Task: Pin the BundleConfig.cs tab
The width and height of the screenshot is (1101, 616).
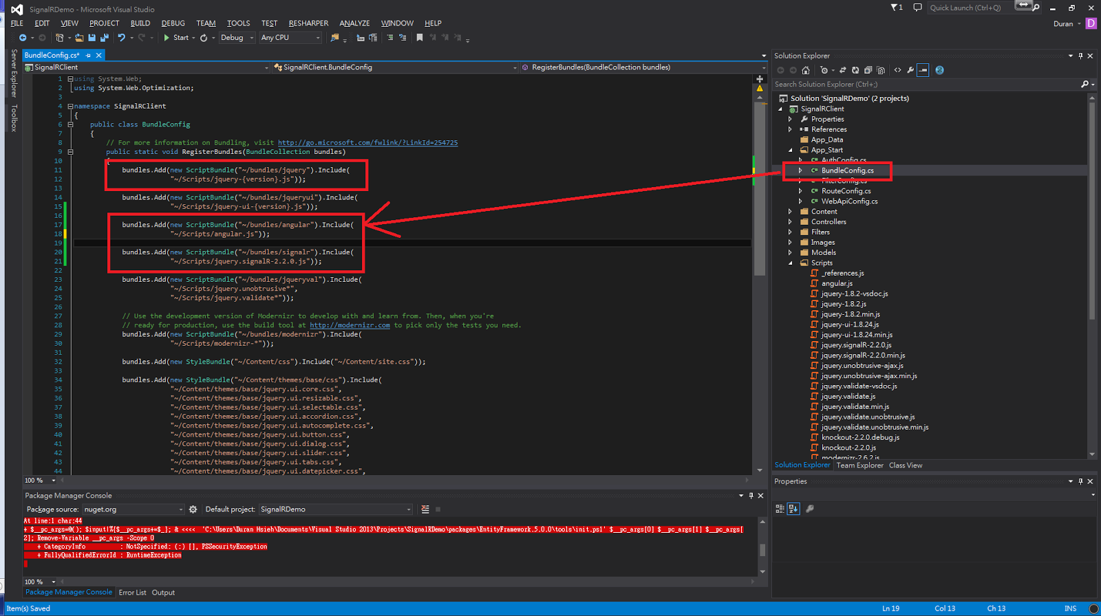Action: 88,55
